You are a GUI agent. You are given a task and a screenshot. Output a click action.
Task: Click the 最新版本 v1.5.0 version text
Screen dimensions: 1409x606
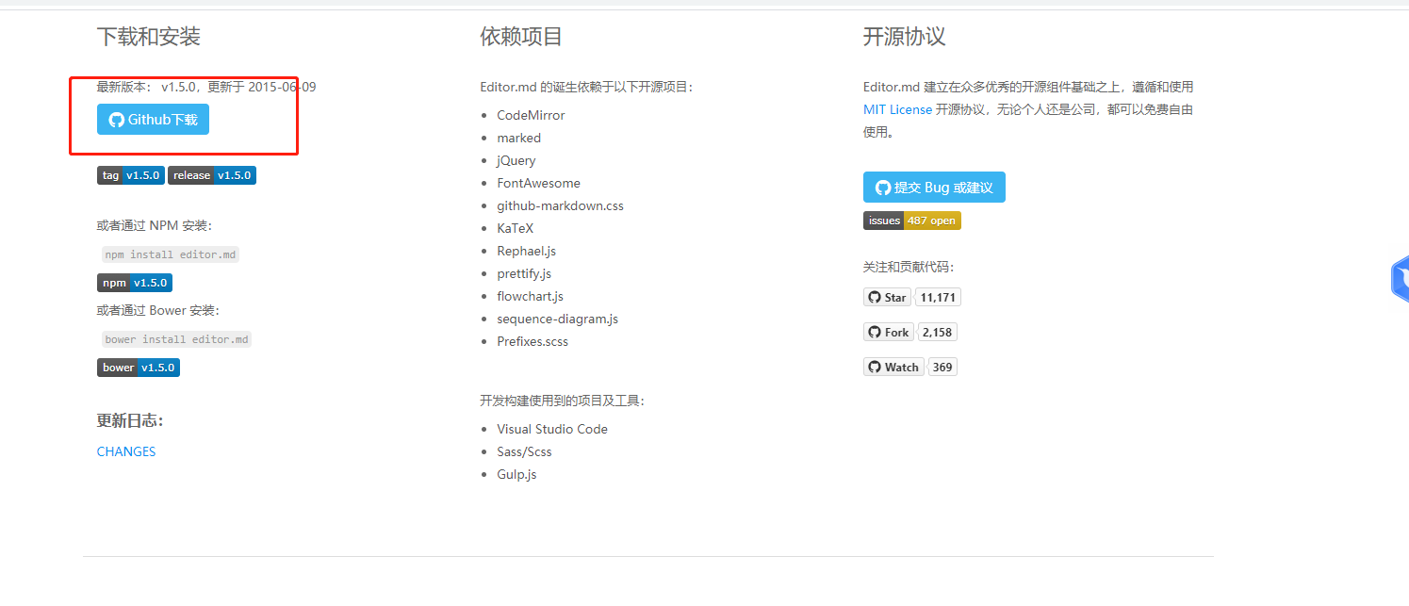click(x=206, y=87)
